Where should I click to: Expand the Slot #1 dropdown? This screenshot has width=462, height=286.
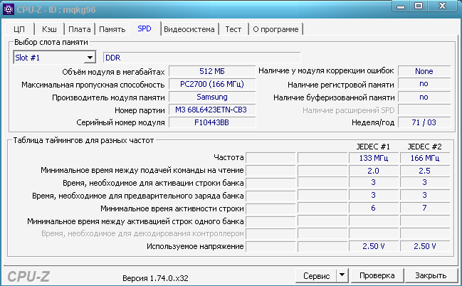[x=90, y=58]
